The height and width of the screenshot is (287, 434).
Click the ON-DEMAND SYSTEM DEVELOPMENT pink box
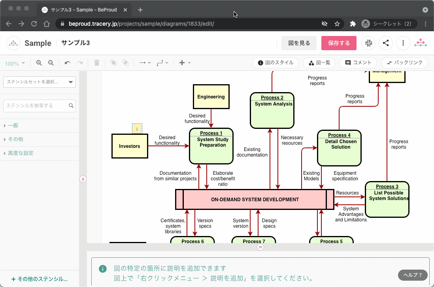click(x=255, y=200)
